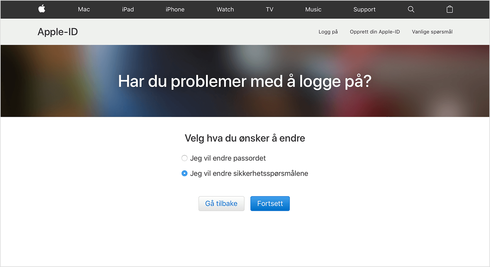Open 'Opprett din Apple-ID' link
This screenshot has width=490, height=267.
375,32
